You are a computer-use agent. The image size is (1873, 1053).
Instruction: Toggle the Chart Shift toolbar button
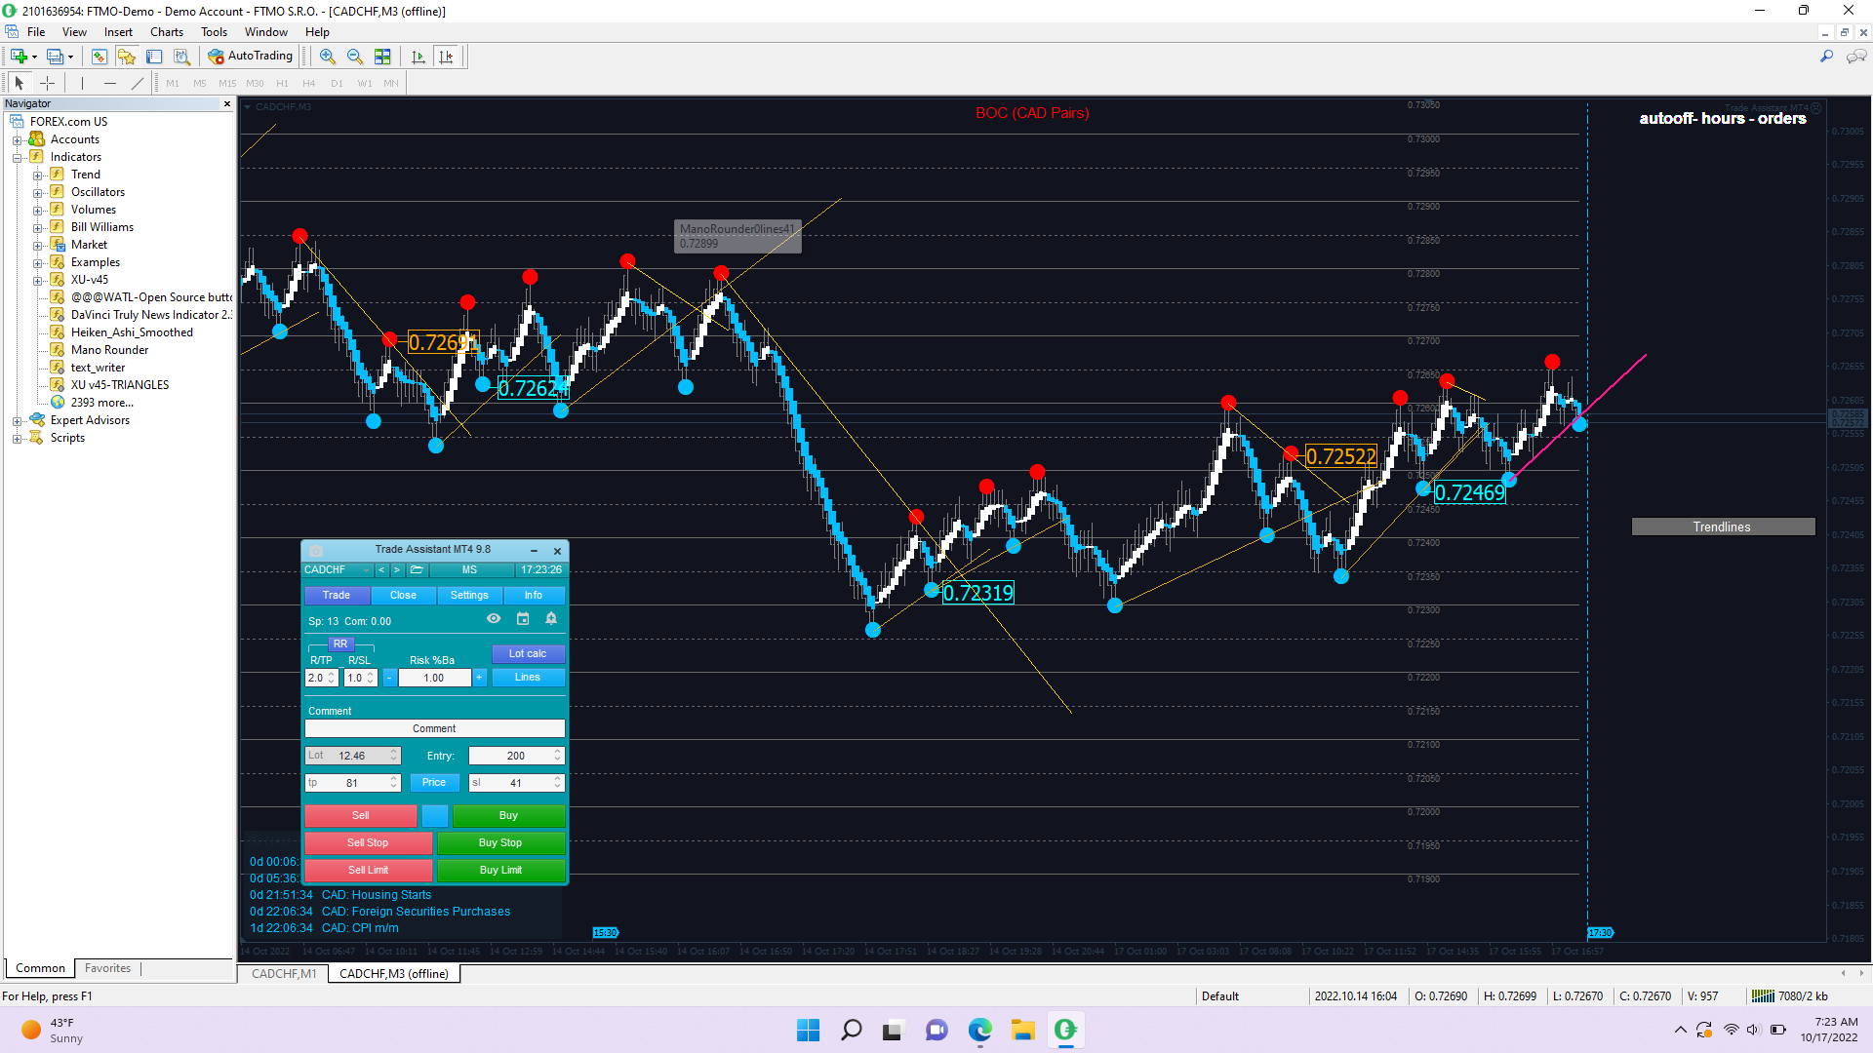tap(446, 57)
